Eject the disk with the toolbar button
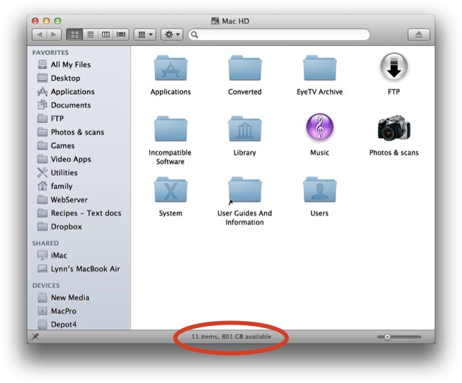 click(419, 35)
